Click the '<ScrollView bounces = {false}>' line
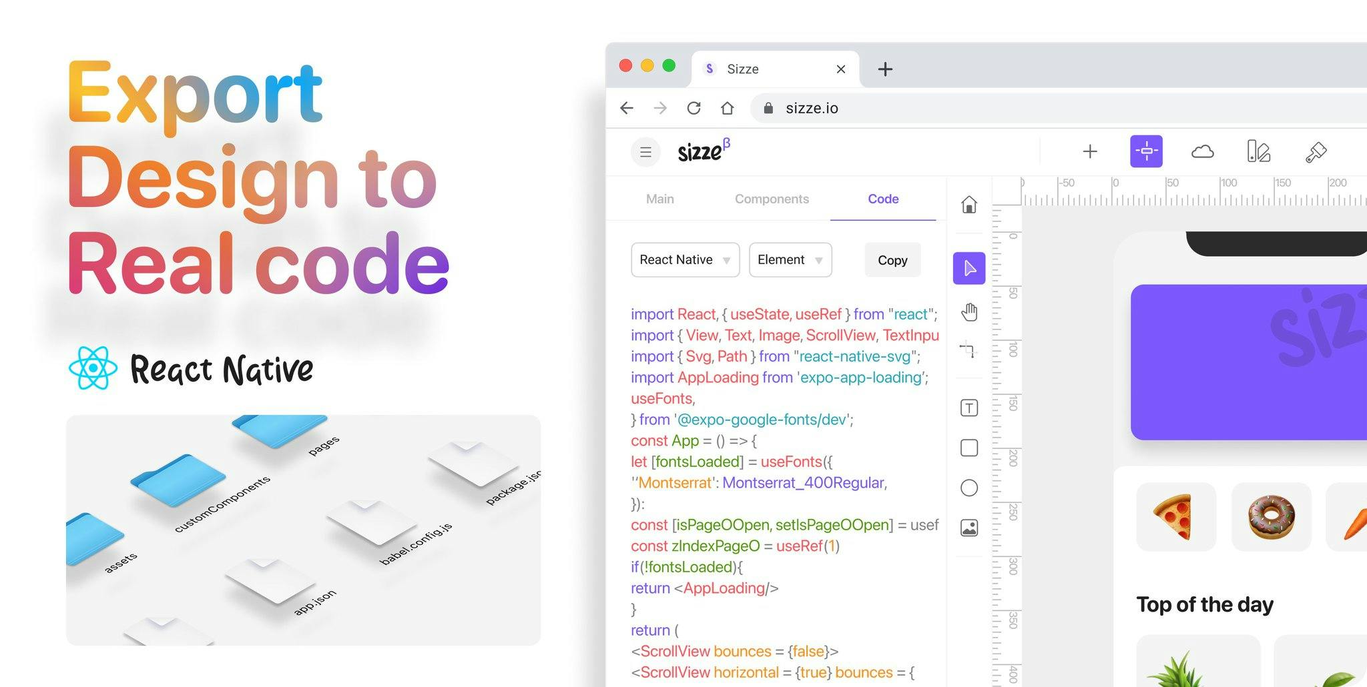The image size is (1367, 687). pyautogui.click(x=735, y=652)
